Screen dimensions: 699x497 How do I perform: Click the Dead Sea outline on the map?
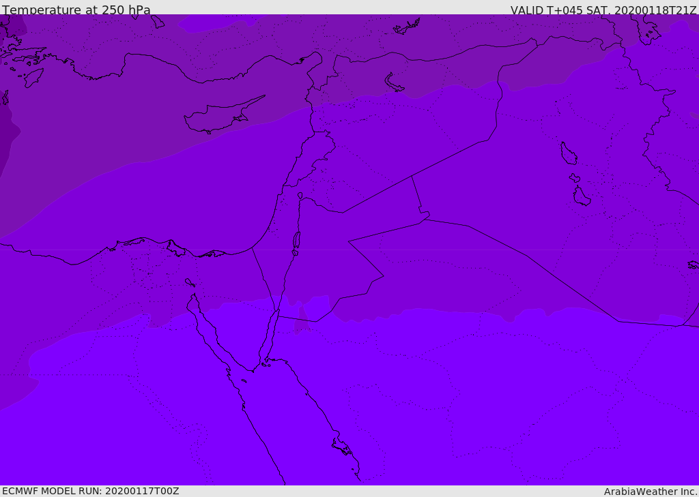[x=296, y=243]
